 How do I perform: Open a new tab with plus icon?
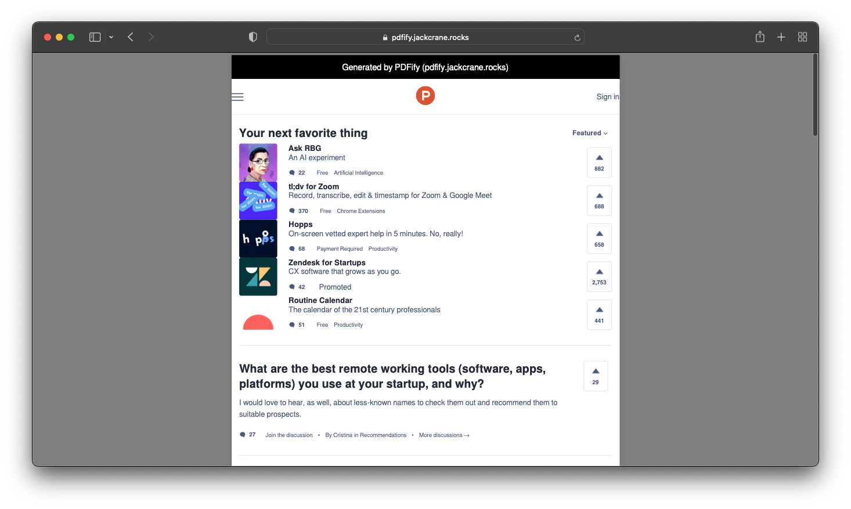pos(781,37)
